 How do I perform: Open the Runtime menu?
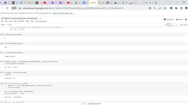(x=21, y=21)
